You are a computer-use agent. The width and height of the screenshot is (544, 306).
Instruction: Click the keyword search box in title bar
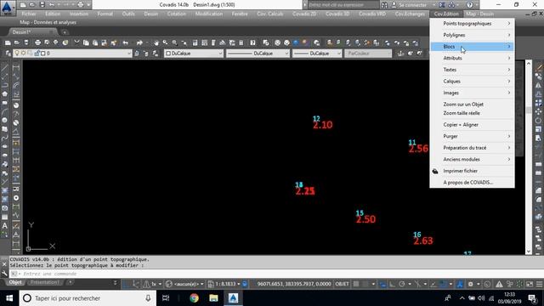point(343,5)
